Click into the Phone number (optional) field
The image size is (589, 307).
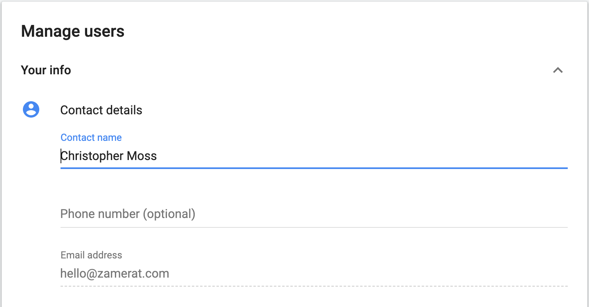313,214
